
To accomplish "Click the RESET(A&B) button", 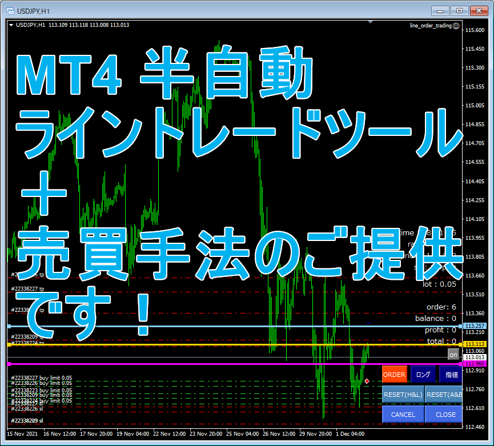I will click(444, 395).
